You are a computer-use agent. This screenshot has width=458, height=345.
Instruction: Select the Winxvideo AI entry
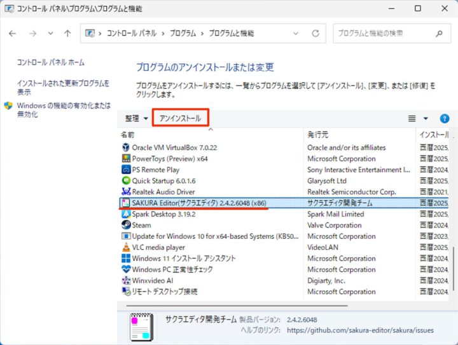[x=153, y=280]
